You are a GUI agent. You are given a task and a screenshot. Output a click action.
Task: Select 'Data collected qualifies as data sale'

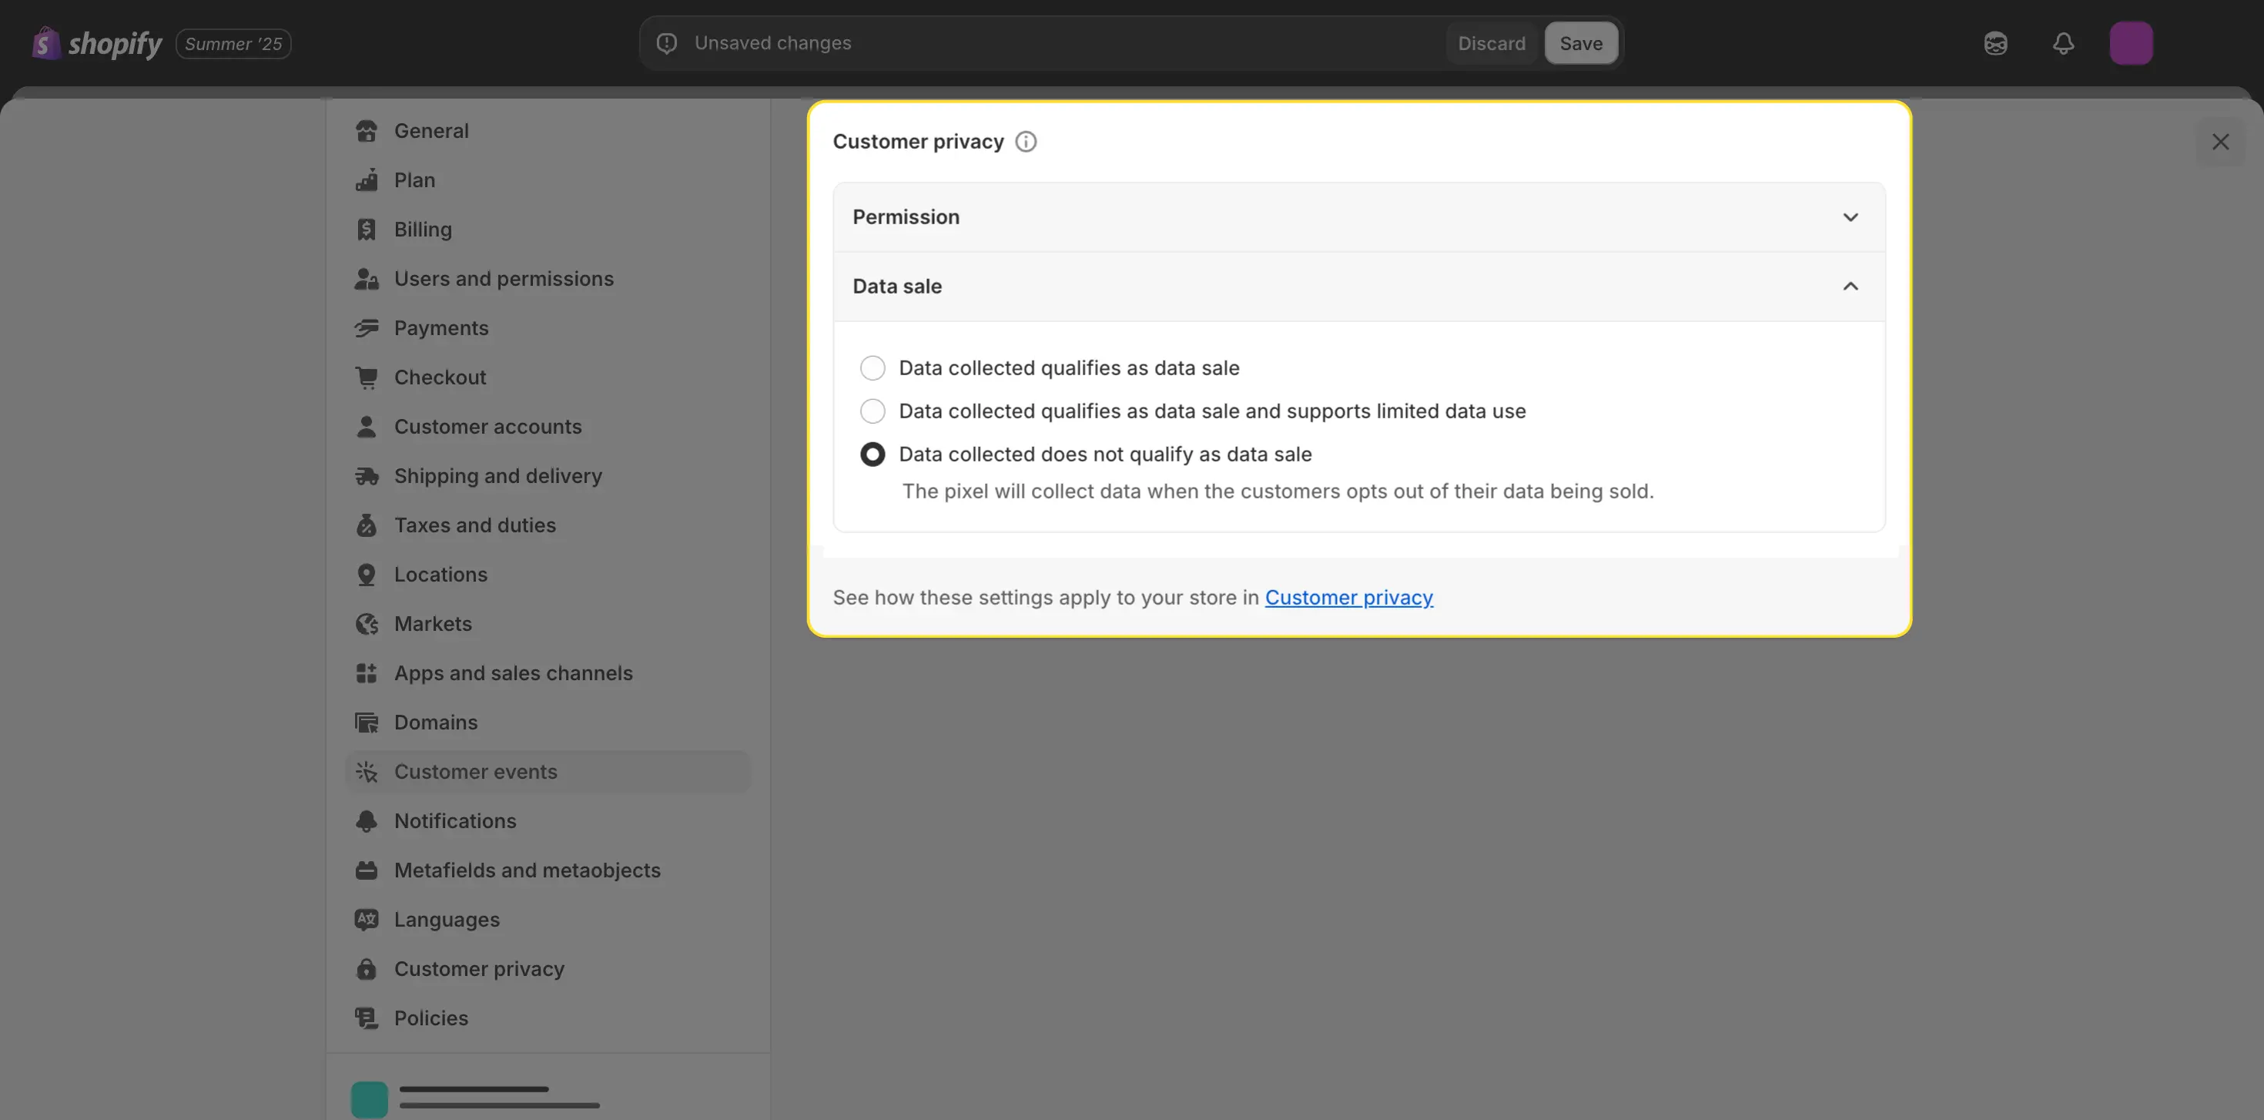(872, 367)
